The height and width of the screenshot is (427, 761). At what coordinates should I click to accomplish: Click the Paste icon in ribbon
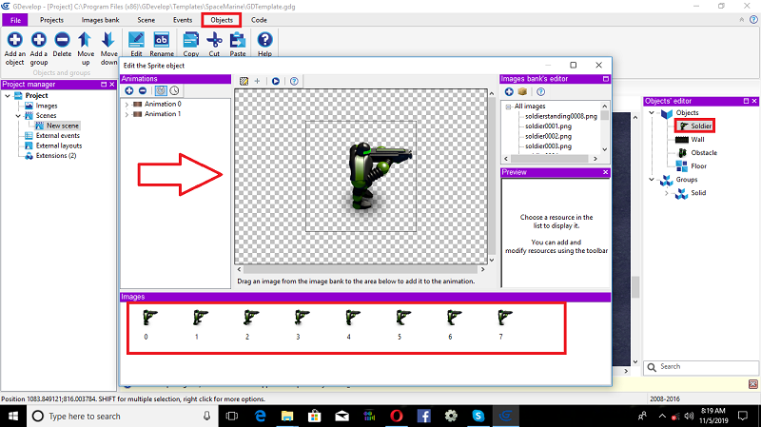point(237,39)
